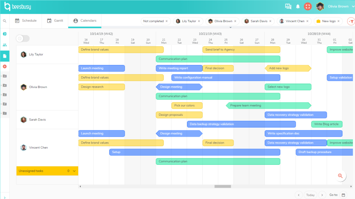
Task: Open Add new logo milestone
Action: tap(288, 68)
